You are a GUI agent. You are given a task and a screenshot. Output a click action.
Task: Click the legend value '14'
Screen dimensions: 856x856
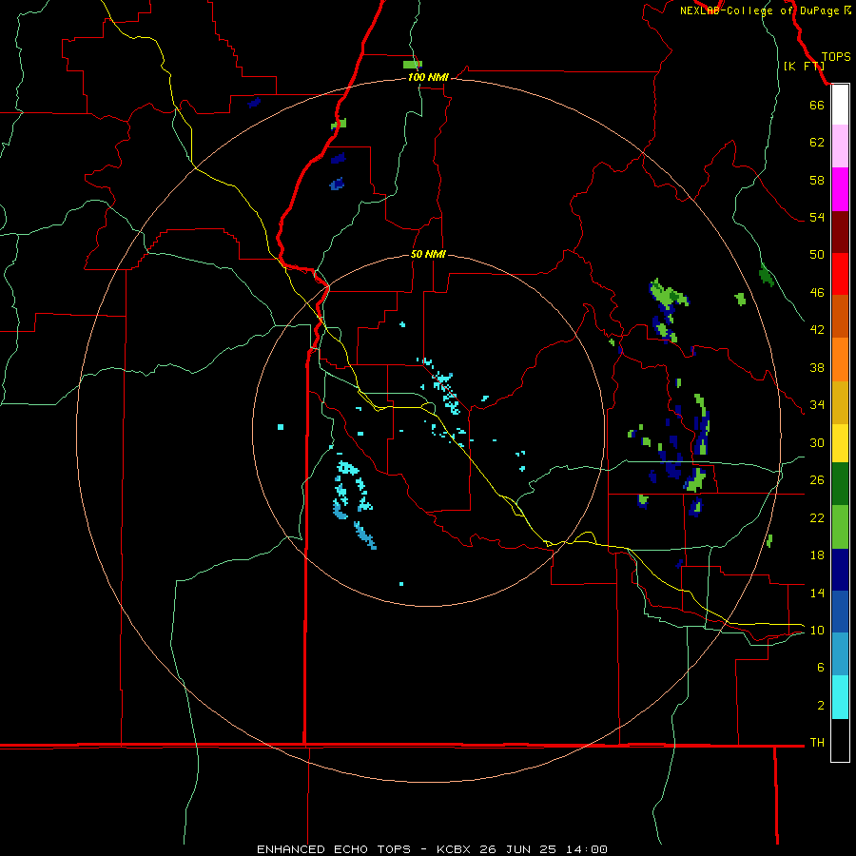817,593
